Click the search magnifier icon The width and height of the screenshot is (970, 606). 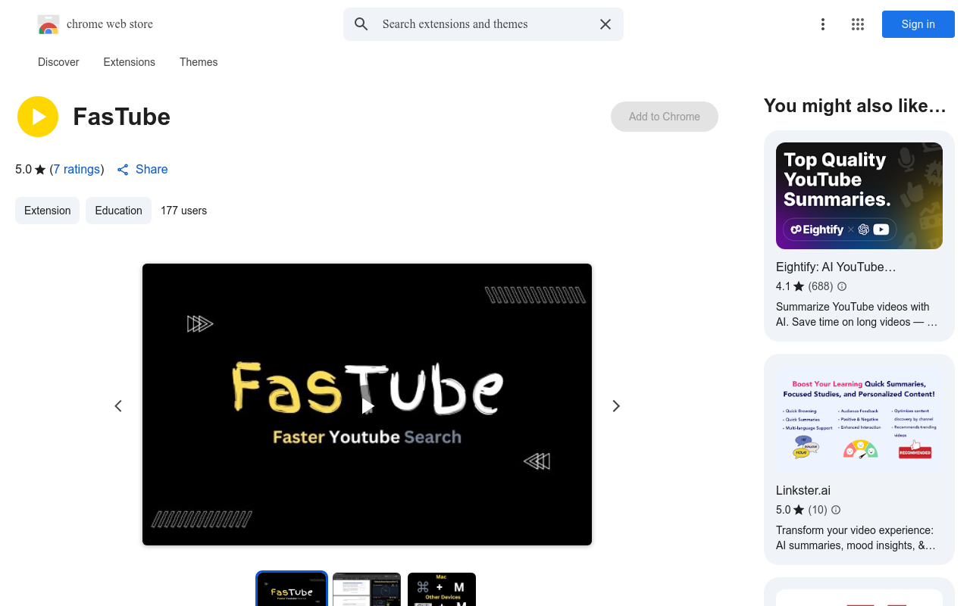pyautogui.click(x=361, y=24)
